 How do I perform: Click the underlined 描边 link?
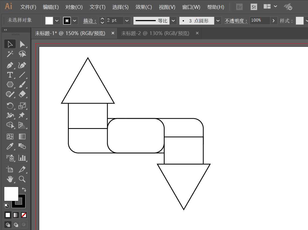[89, 21]
